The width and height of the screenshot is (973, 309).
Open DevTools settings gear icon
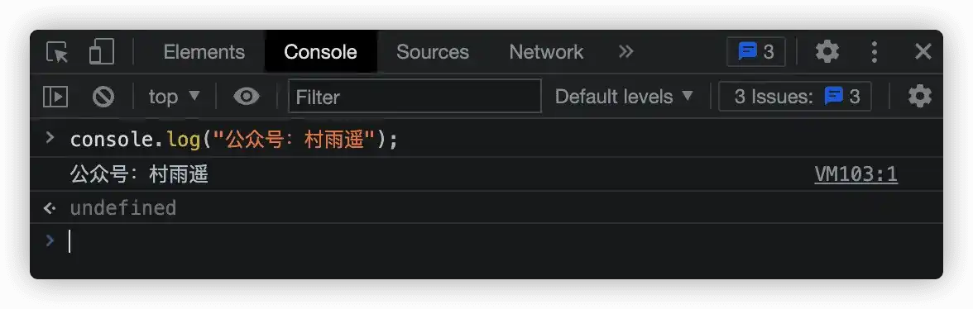(827, 51)
